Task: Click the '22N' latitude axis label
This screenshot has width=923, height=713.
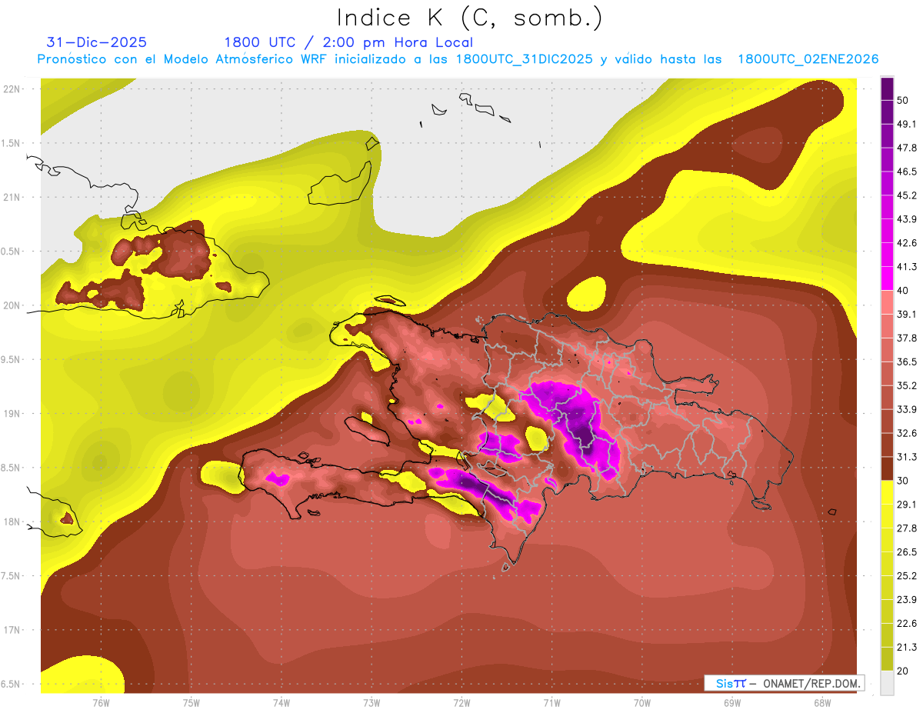Action: tap(12, 89)
